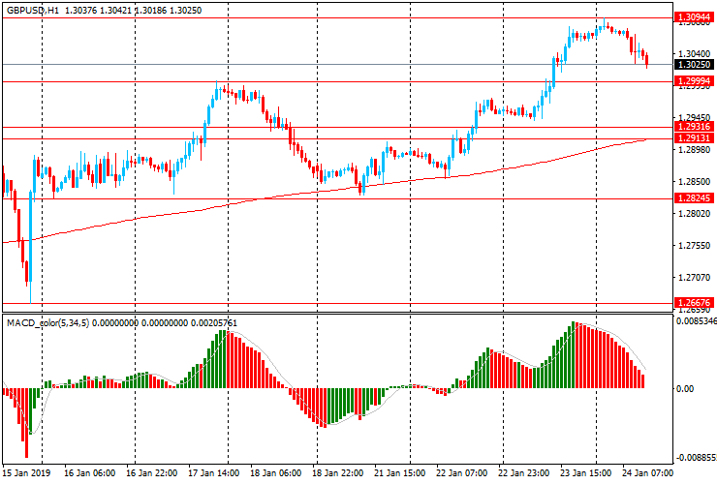Image resolution: width=717 pixels, height=484 pixels.
Task: Click the 22 Jan 23:00 time label
Action: coord(524,472)
